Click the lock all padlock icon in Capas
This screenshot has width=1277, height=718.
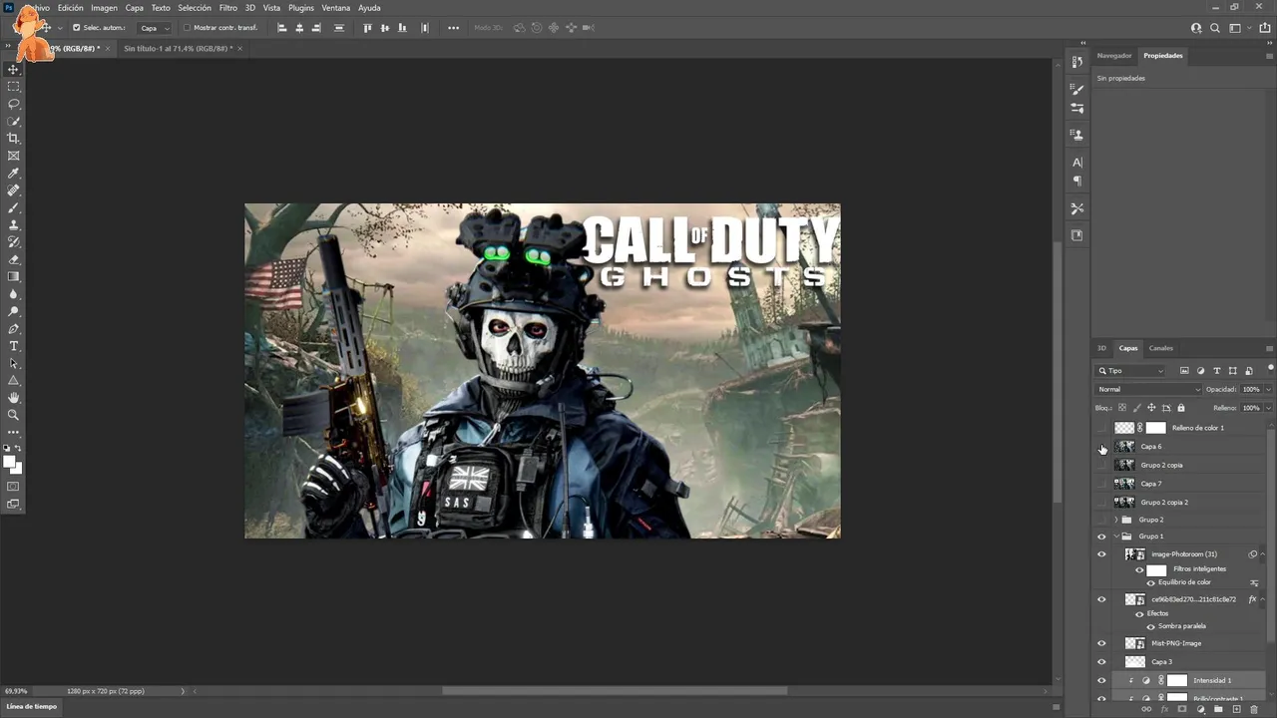1181,408
